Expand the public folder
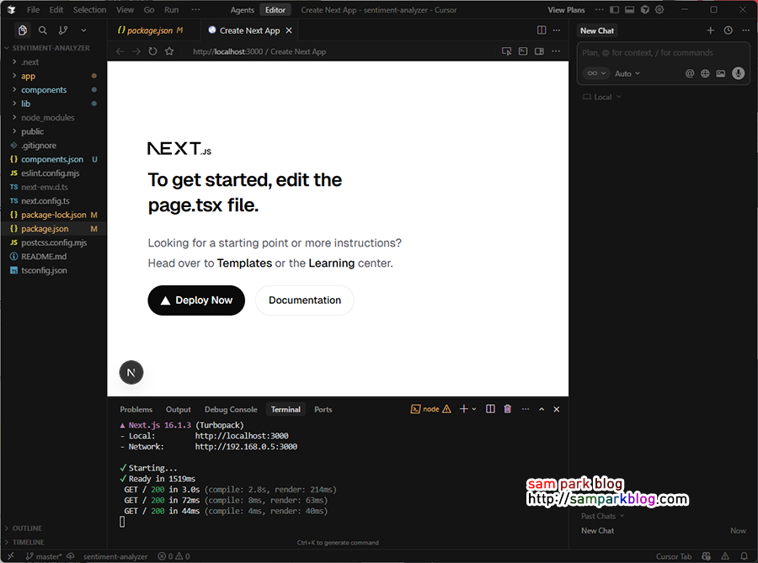758x563 pixels. 53,131
